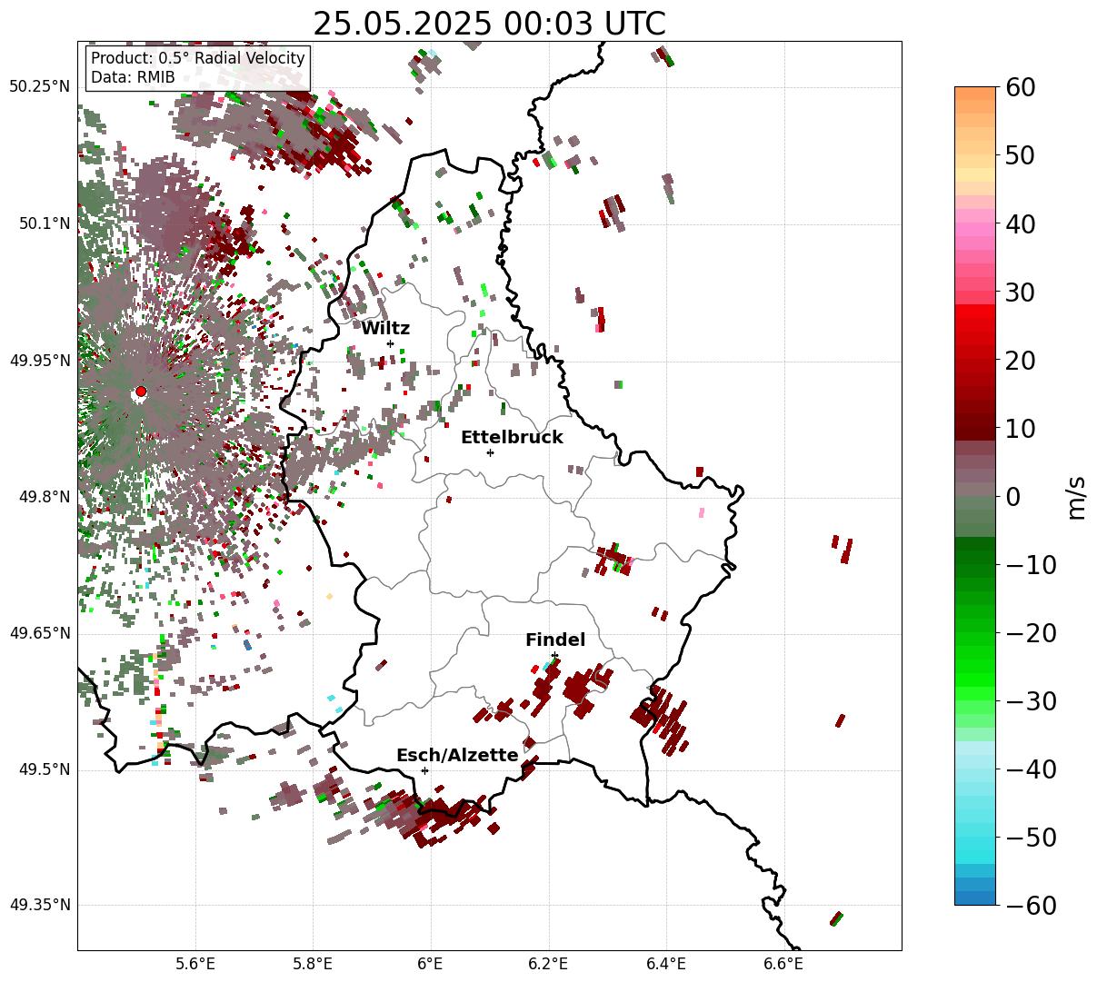Click the Findel station cross marker
Screen dimensions: 1097x982
[554, 655]
